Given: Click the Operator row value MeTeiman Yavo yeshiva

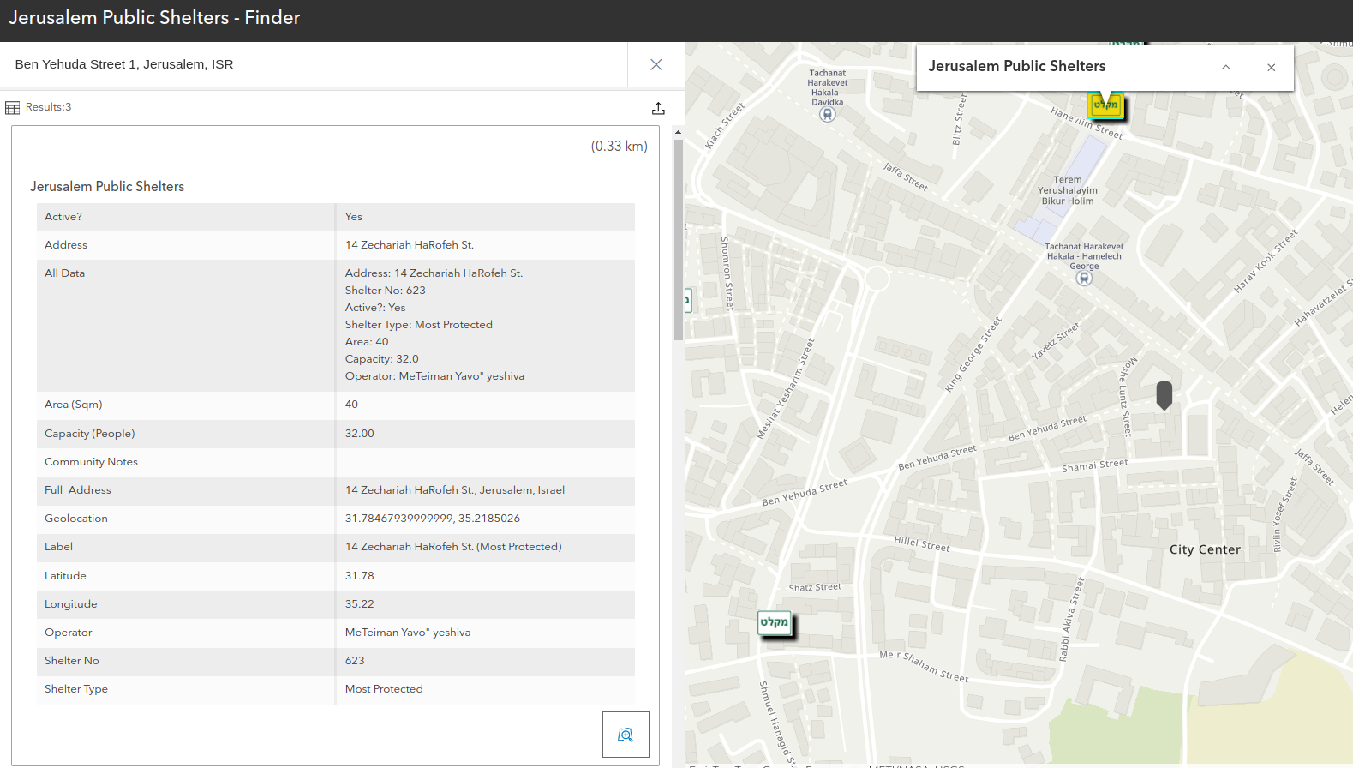Looking at the screenshot, I should click(x=408, y=633).
